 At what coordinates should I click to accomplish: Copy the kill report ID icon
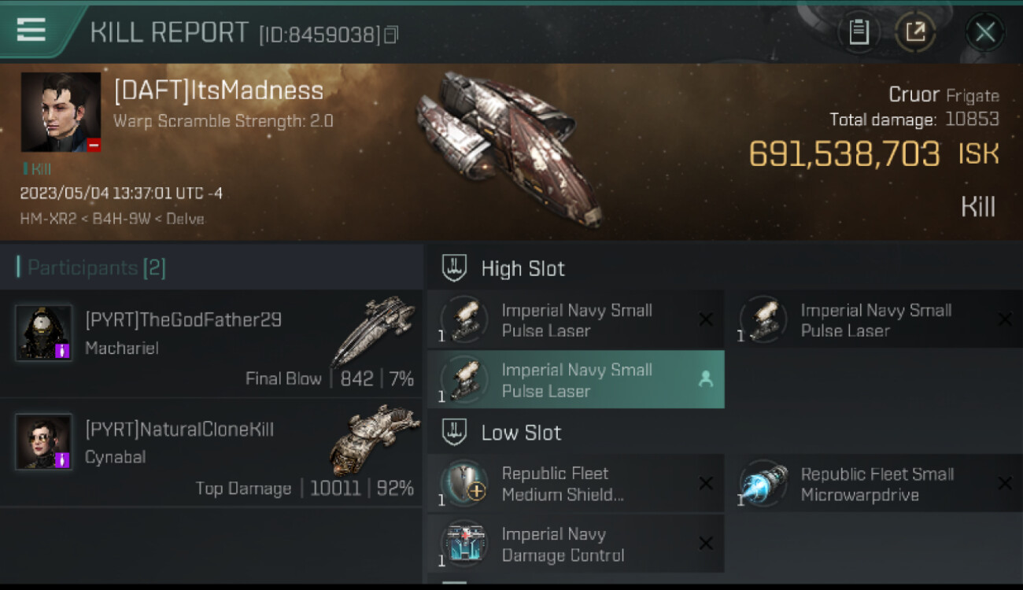[391, 35]
